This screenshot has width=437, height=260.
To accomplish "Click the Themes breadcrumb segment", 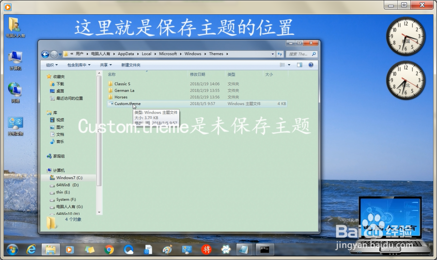I will (x=216, y=54).
